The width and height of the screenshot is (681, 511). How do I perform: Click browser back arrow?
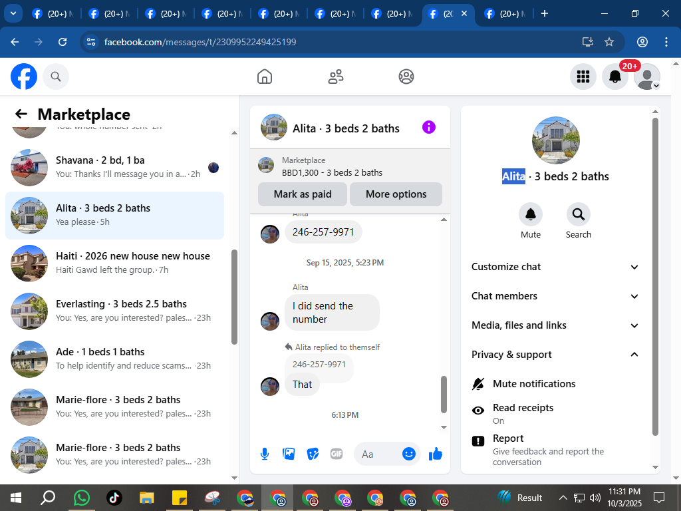tap(15, 42)
